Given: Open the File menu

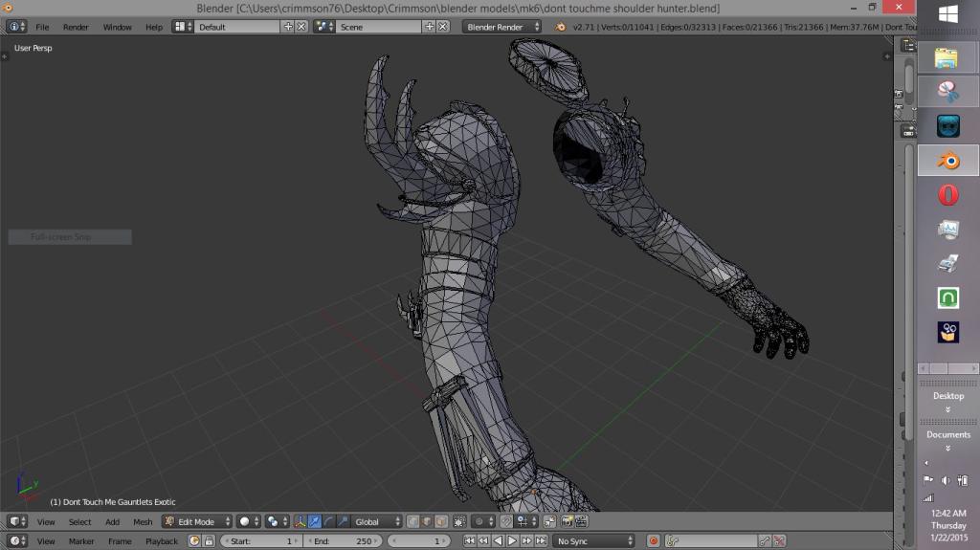Looking at the screenshot, I should coord(42,27).
